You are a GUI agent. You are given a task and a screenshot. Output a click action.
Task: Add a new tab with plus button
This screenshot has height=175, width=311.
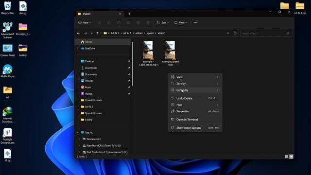coord(129,14)
